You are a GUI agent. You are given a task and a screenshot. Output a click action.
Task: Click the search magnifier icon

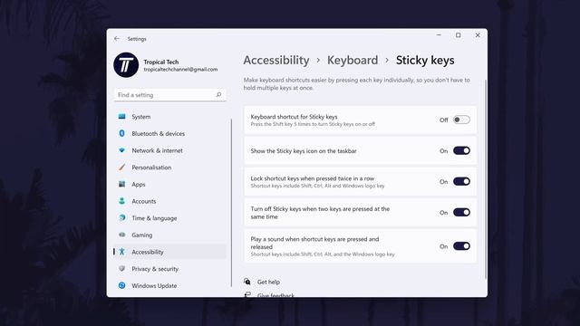tap(218, 95)
